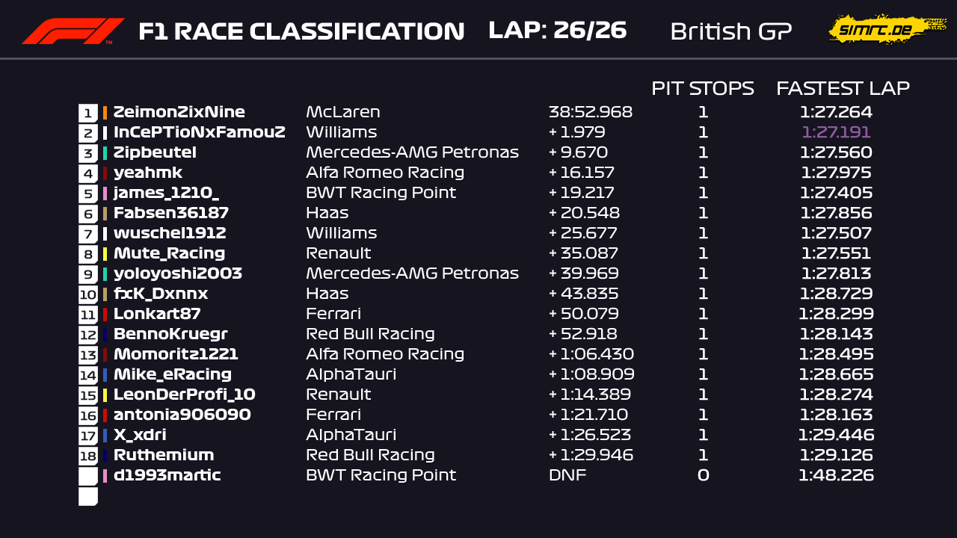Click the position 10 badge
Viewport: 957px width, 538px height.
coord(88,294)
